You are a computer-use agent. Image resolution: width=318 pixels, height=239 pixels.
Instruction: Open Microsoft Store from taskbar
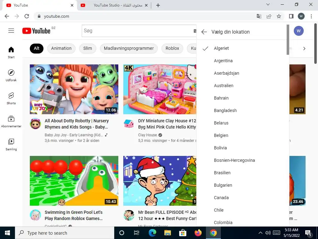pos(183,233)
